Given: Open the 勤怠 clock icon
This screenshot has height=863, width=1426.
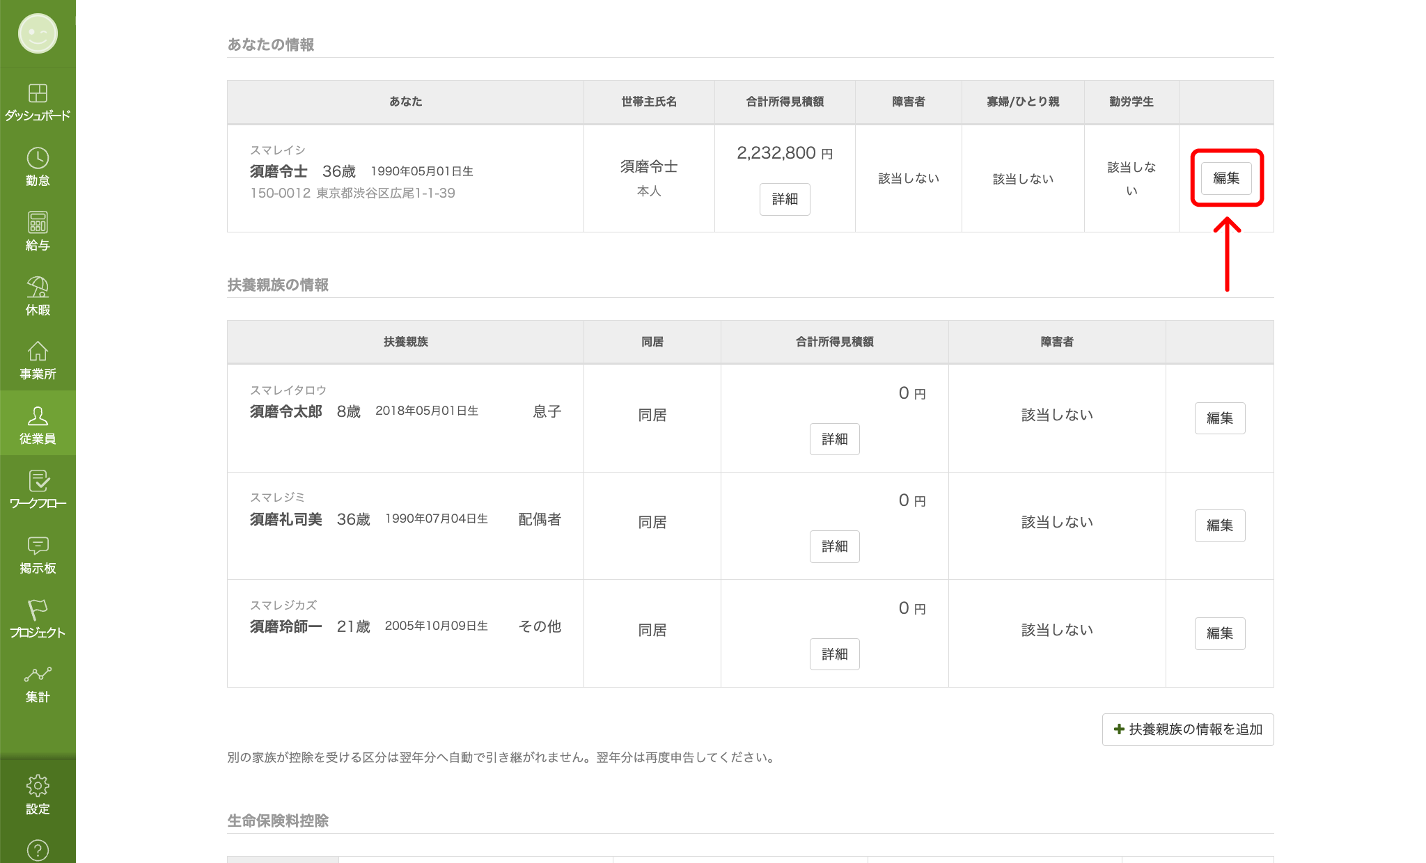Looking at the screenshot, I should pos(38,157).
